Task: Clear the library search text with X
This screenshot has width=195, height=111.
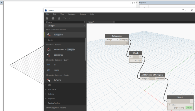Action: [85, 25]
